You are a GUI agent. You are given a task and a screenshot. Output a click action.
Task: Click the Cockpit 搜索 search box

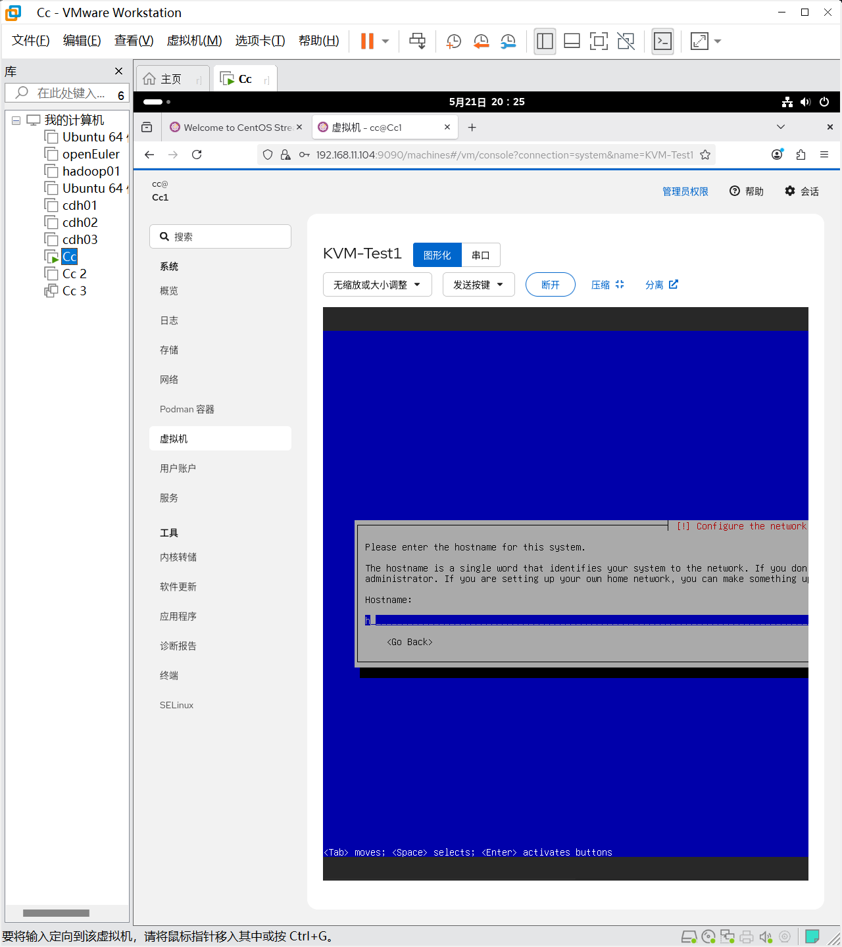pos(220,237)
